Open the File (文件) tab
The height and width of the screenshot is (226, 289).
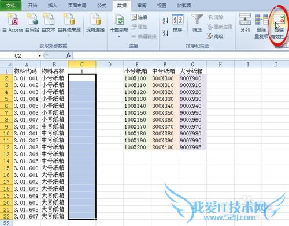(x=10, y=5)
